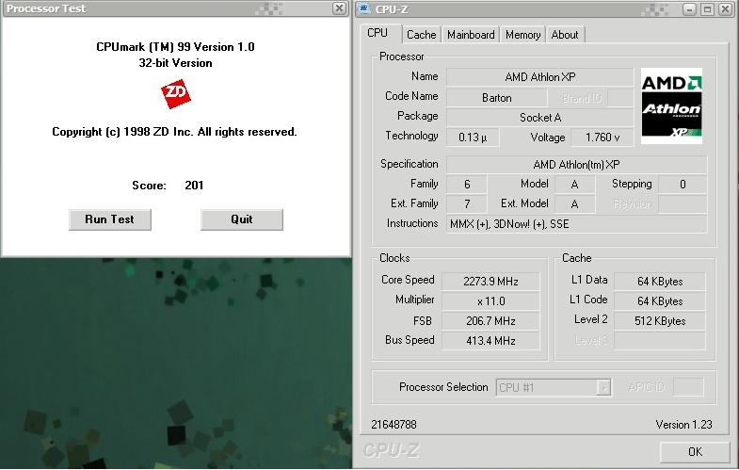This screenshot has width=739, height=470.
Task: Click the Voltage value 1.760 v
Action: click(602, 138)
